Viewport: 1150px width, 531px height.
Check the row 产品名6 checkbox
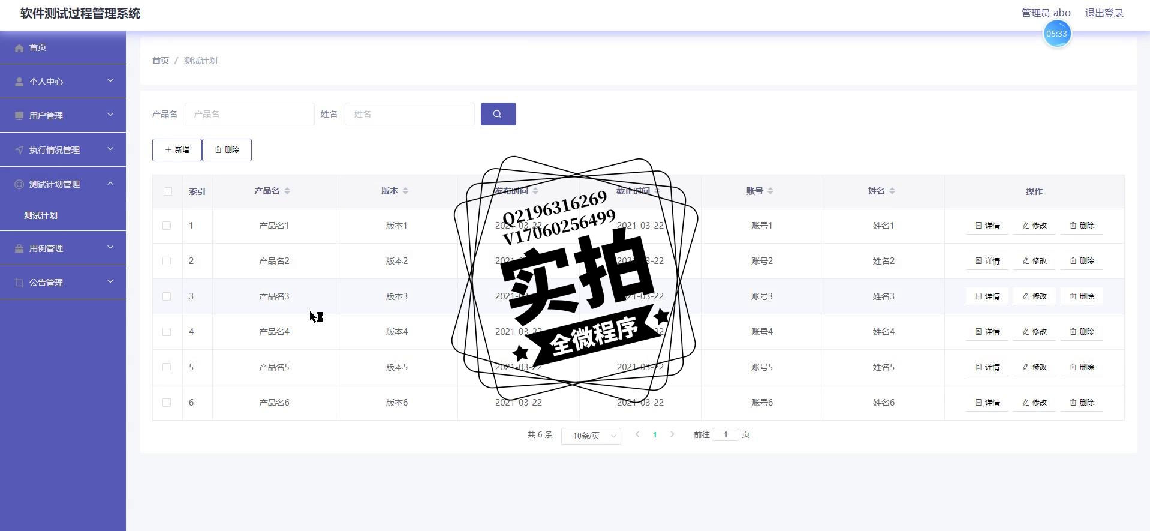tap(167, 403)
